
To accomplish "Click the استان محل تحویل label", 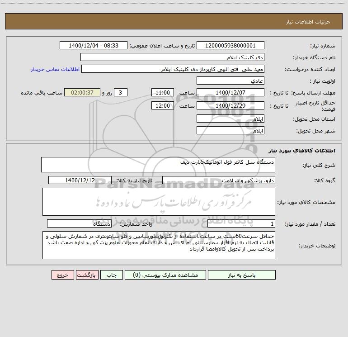I will (314, 119).
